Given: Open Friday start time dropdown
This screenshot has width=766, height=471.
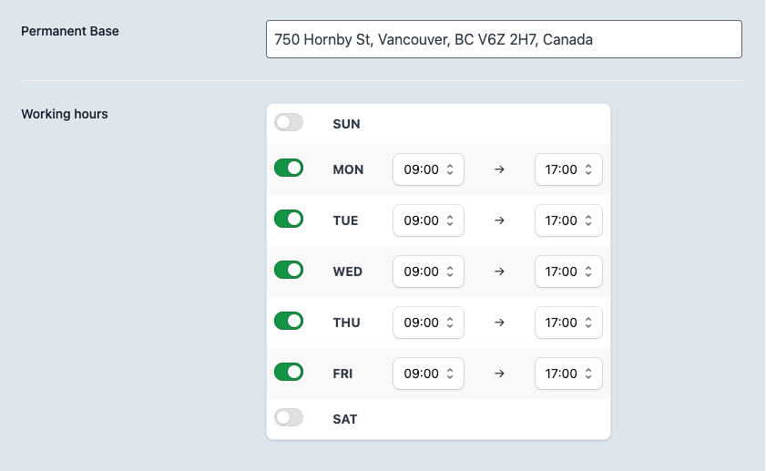Looking at the screenshot, I should click(428, 374).
